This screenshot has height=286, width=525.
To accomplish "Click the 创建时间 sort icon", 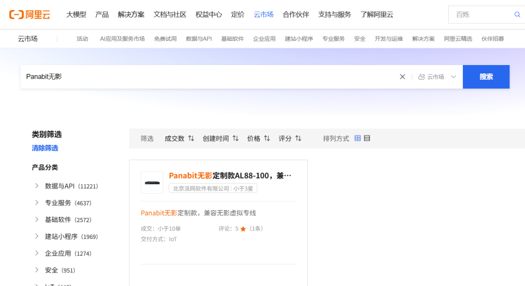I will [x=236, y=138].
